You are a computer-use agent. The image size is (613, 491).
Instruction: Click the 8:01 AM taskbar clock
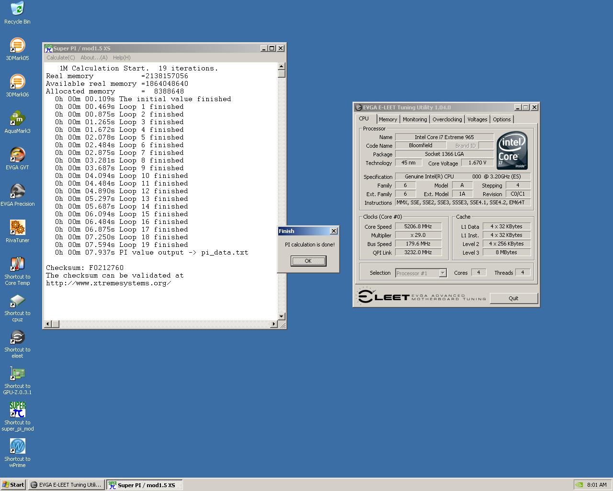coord(597,485)
